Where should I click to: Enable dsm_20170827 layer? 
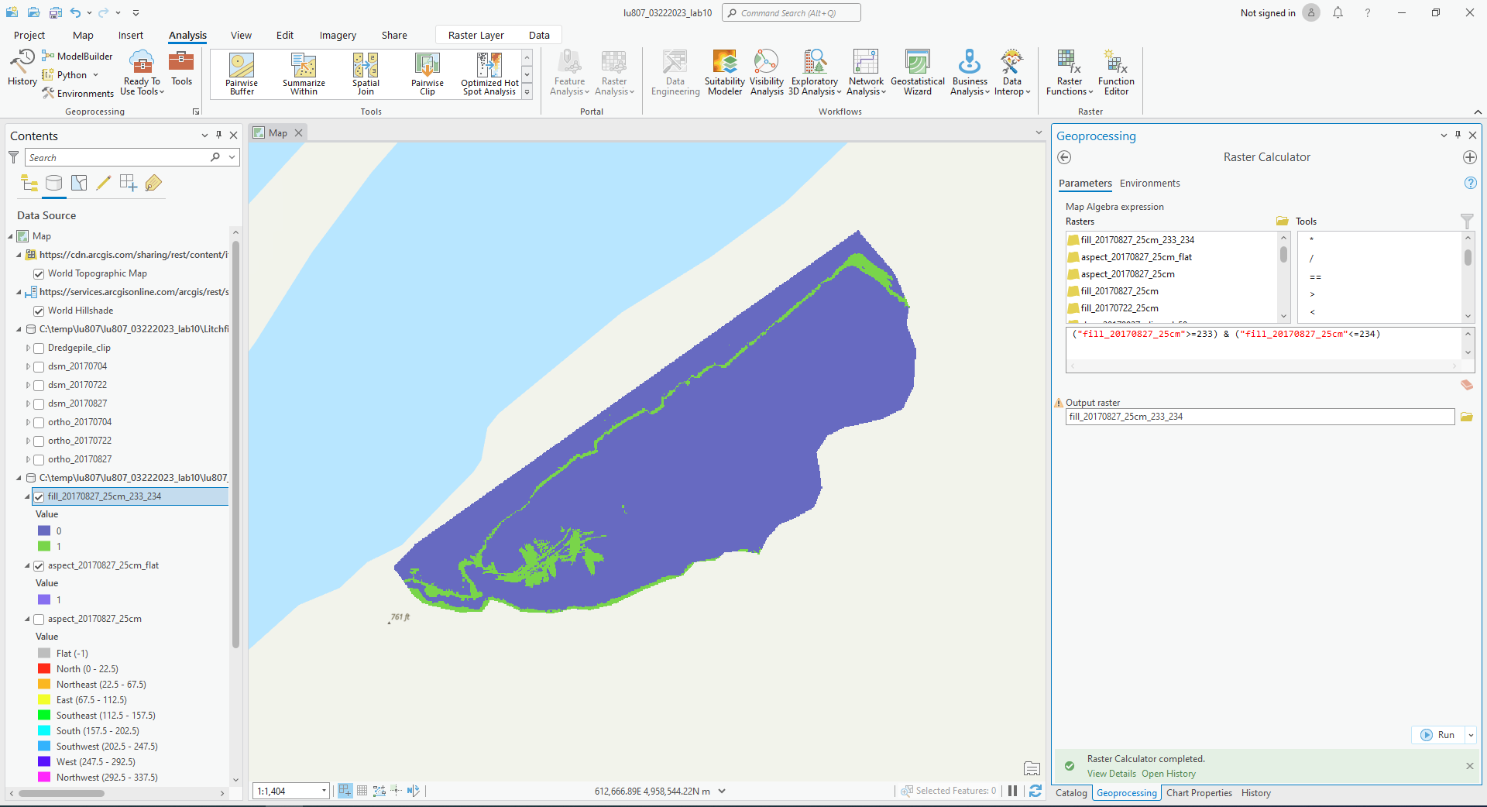click(39, 403)
